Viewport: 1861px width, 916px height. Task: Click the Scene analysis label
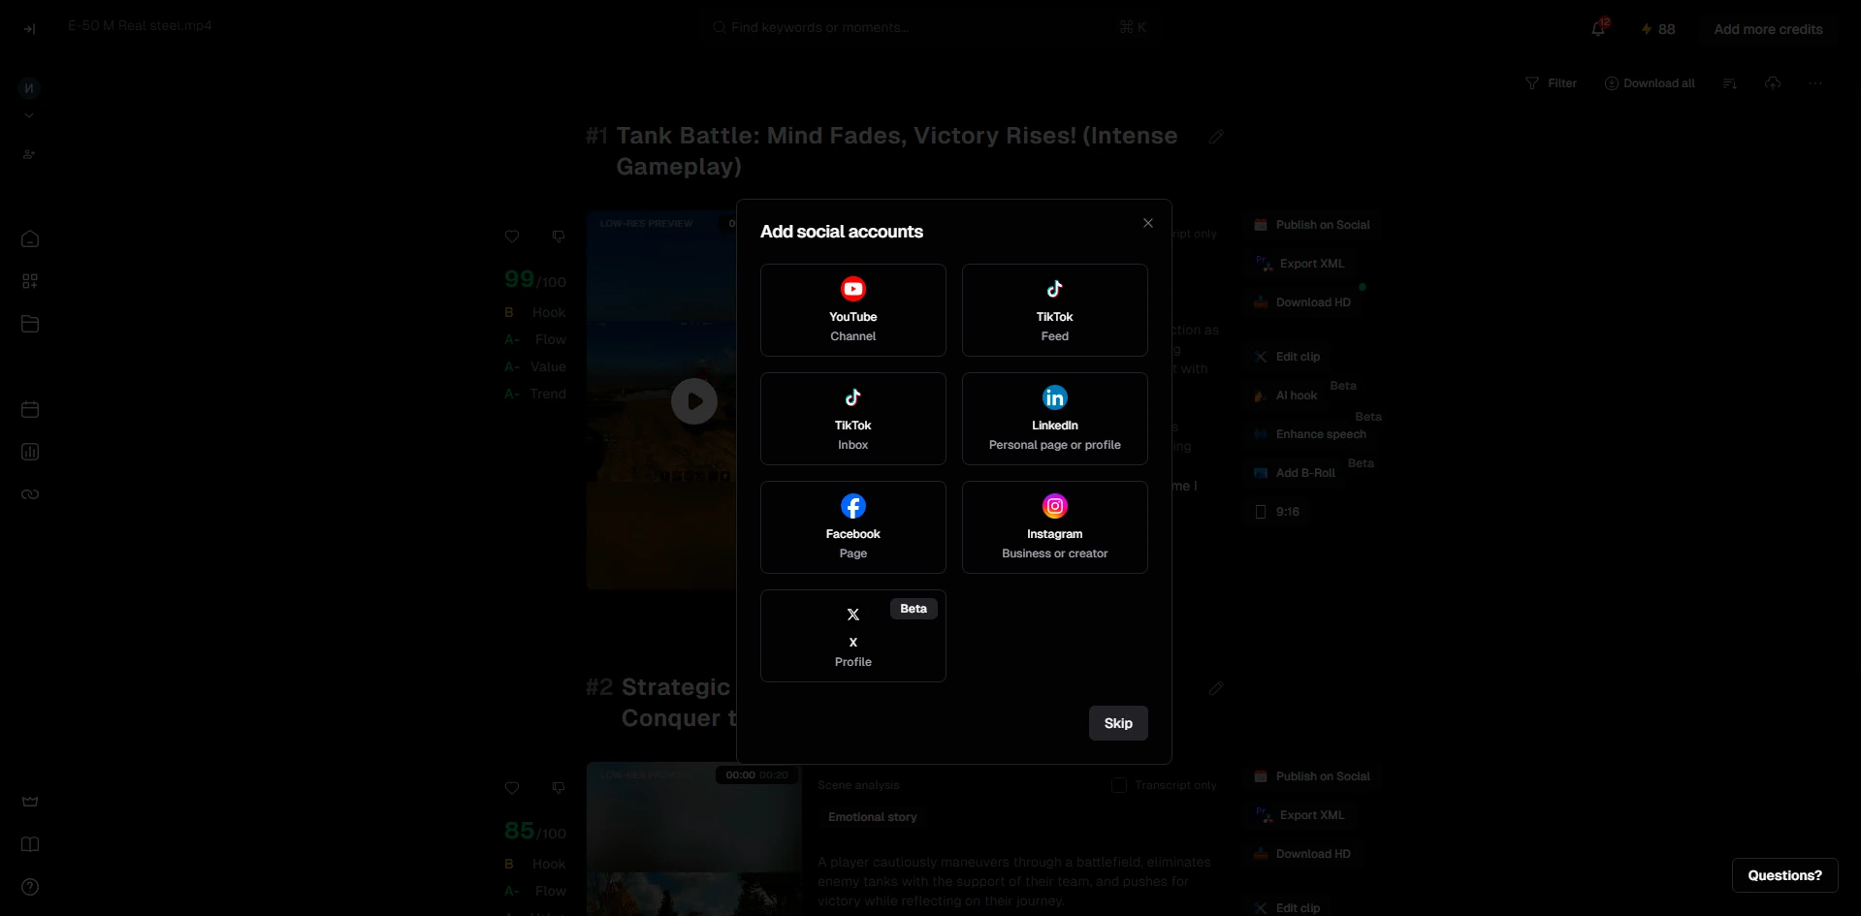point(858,785)
